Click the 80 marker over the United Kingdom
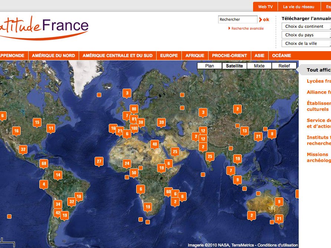The height and width of the screenshot is (248, 331). tap(134, 109)
